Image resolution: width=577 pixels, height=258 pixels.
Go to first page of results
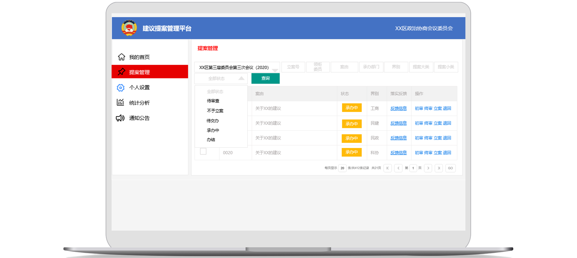coord(387,168)
